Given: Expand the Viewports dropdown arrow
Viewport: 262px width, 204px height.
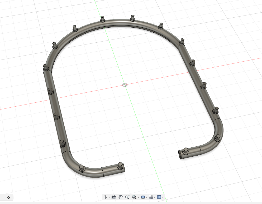Looking at the screenshot, I should pyautogui.click(x=163, y=197).
